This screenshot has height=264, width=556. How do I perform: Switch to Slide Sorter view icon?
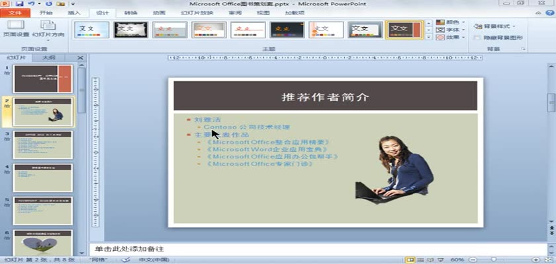420,260
